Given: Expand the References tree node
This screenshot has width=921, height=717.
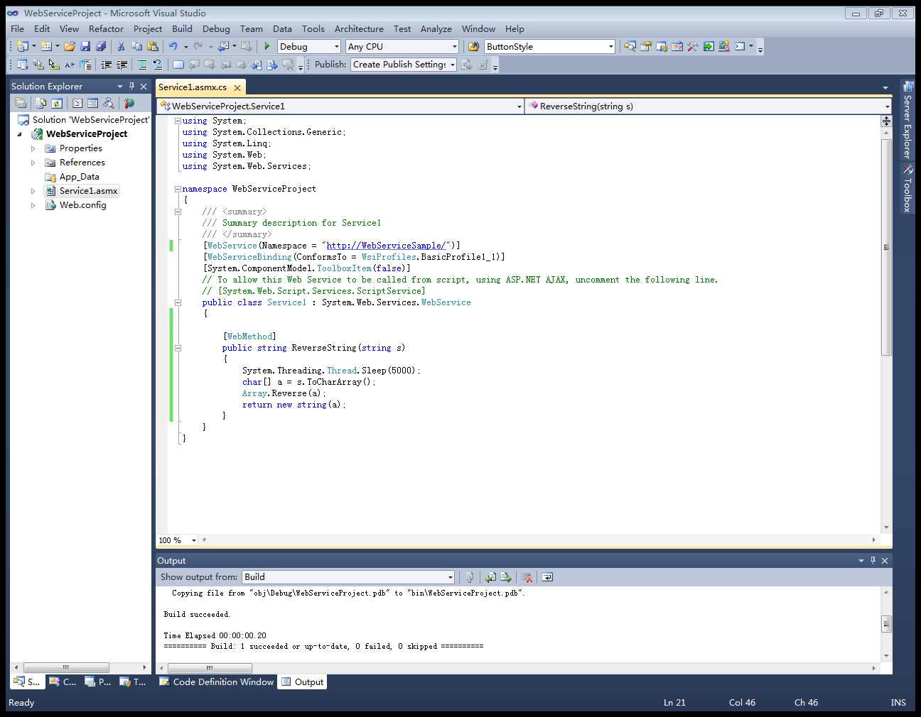Looking at the screenshot, I should pos(33,163).
